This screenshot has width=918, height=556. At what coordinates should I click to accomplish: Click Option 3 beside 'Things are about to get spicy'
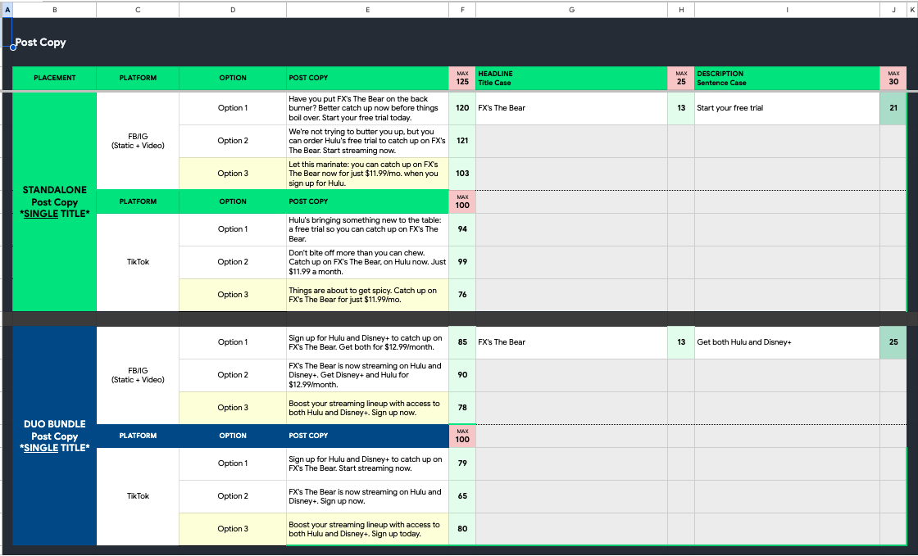[x=233, y=295]
